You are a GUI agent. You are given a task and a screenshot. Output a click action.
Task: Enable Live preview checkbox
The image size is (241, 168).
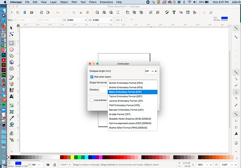point(92,100)
